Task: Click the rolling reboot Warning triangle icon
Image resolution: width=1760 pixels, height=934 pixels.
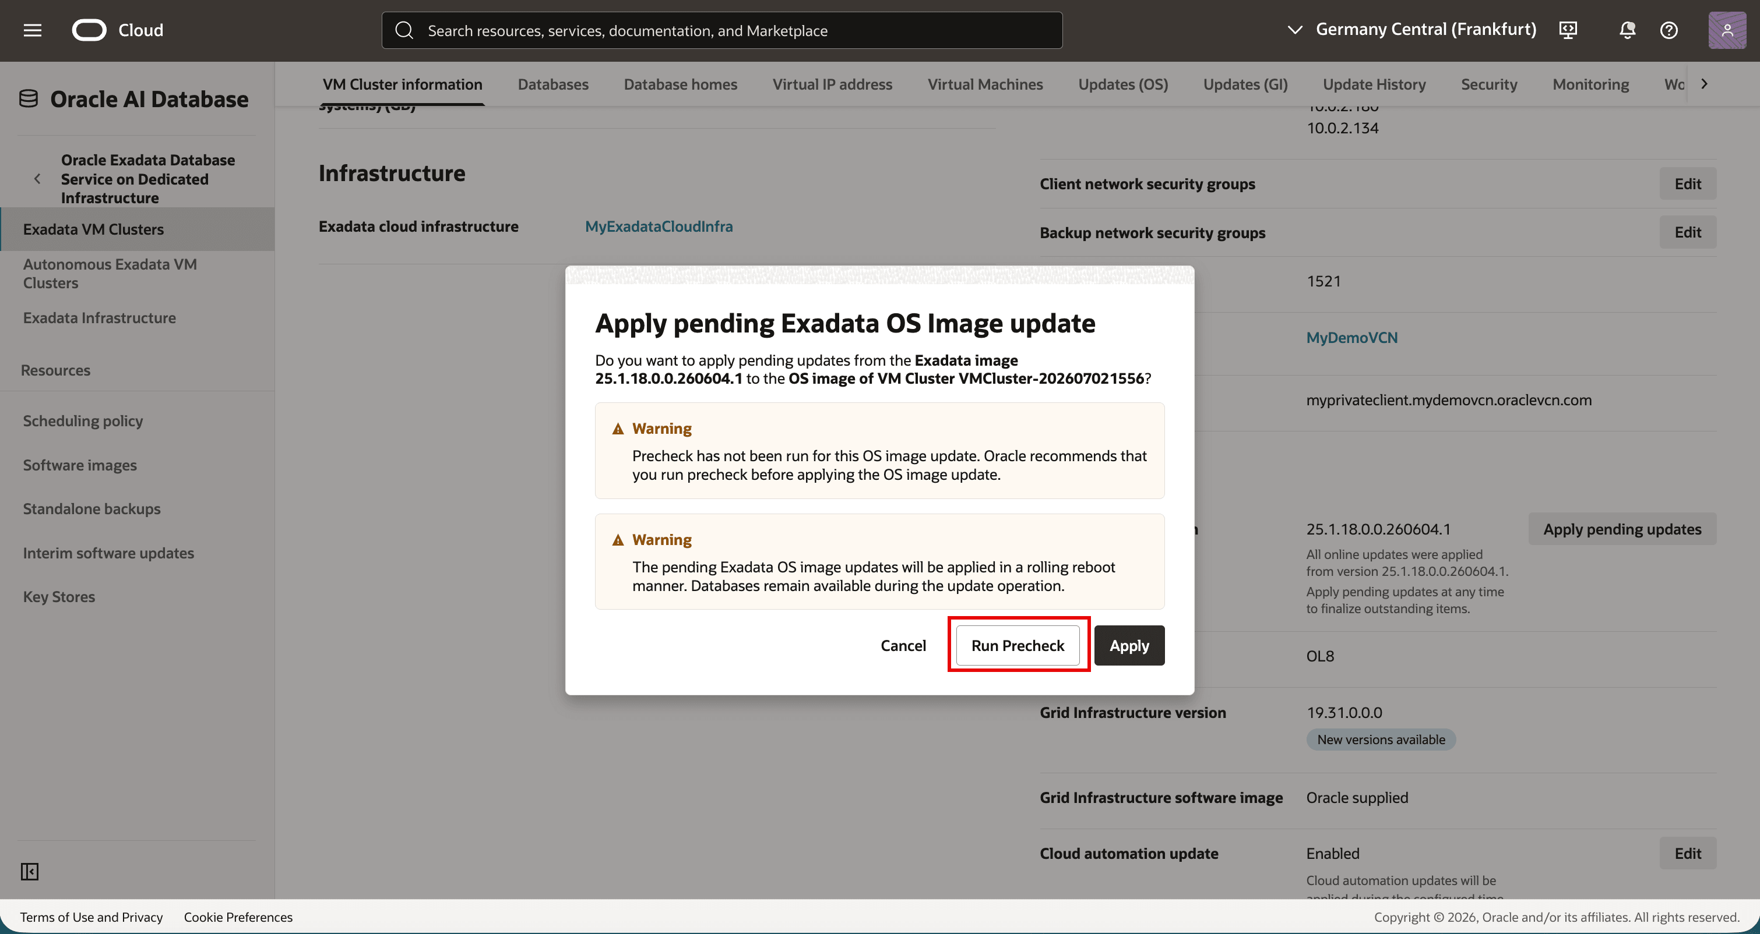Action: point(618,540)
